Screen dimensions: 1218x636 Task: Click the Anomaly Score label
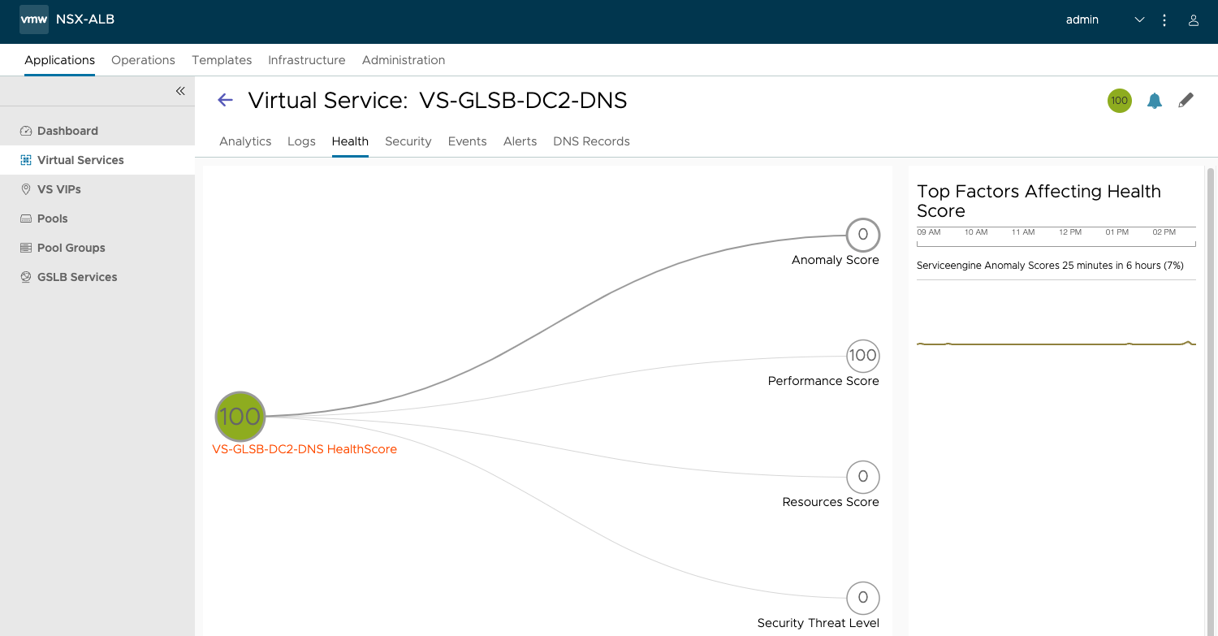(836, 260)
